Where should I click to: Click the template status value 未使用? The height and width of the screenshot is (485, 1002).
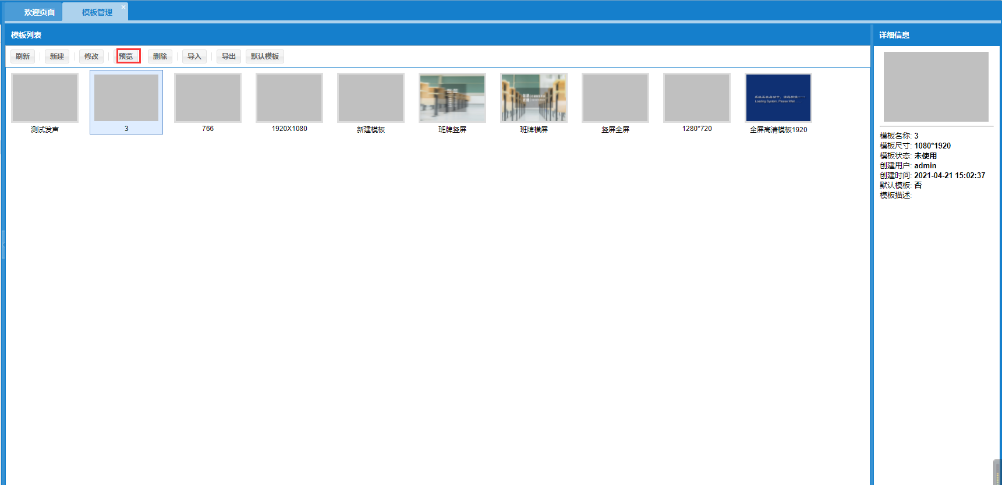925,156
